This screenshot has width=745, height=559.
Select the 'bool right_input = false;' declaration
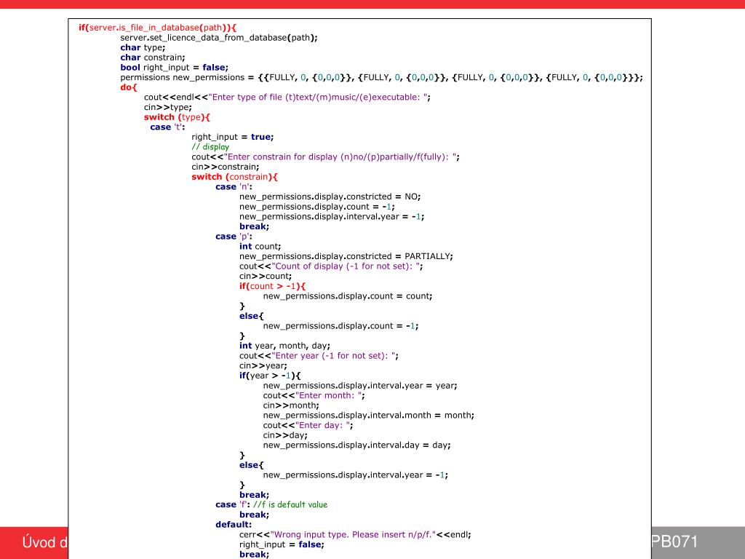(x=174, y=68)
